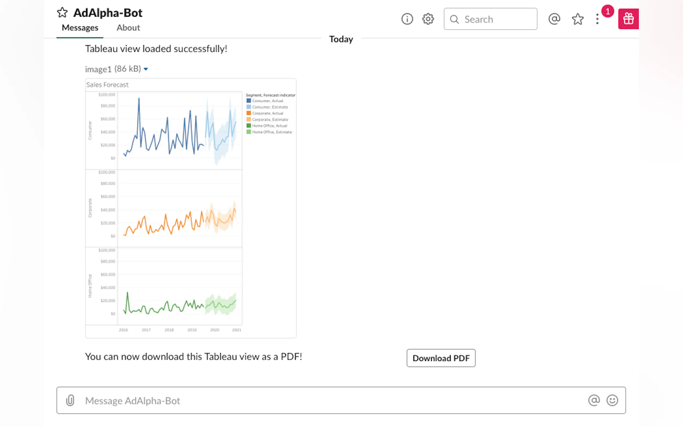Select the Messages tab

pyautogui.click(x=80, y=28)
